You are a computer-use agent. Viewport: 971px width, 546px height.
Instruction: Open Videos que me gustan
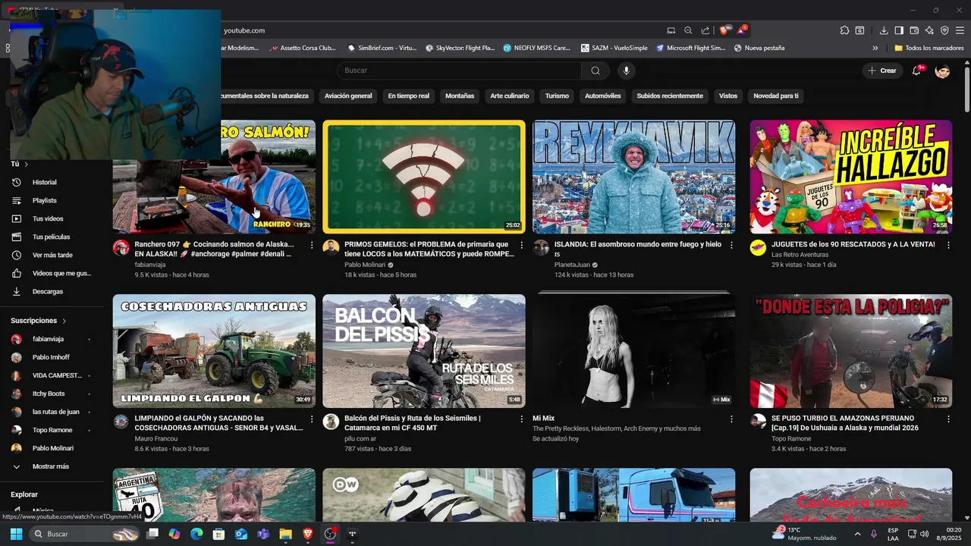click(52, 273)
